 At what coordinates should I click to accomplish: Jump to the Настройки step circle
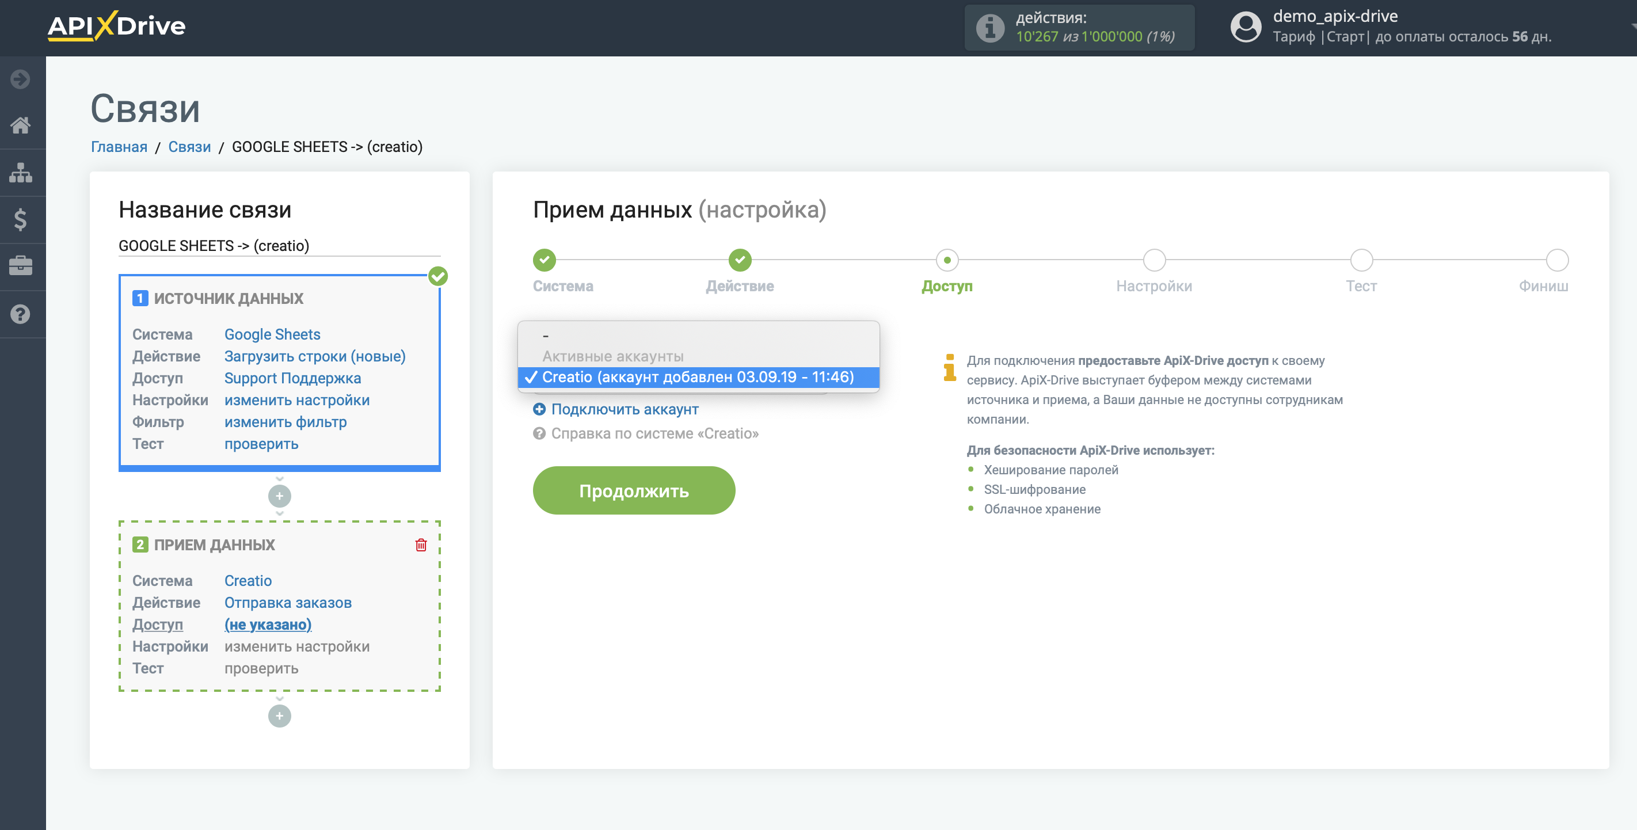1154,260
